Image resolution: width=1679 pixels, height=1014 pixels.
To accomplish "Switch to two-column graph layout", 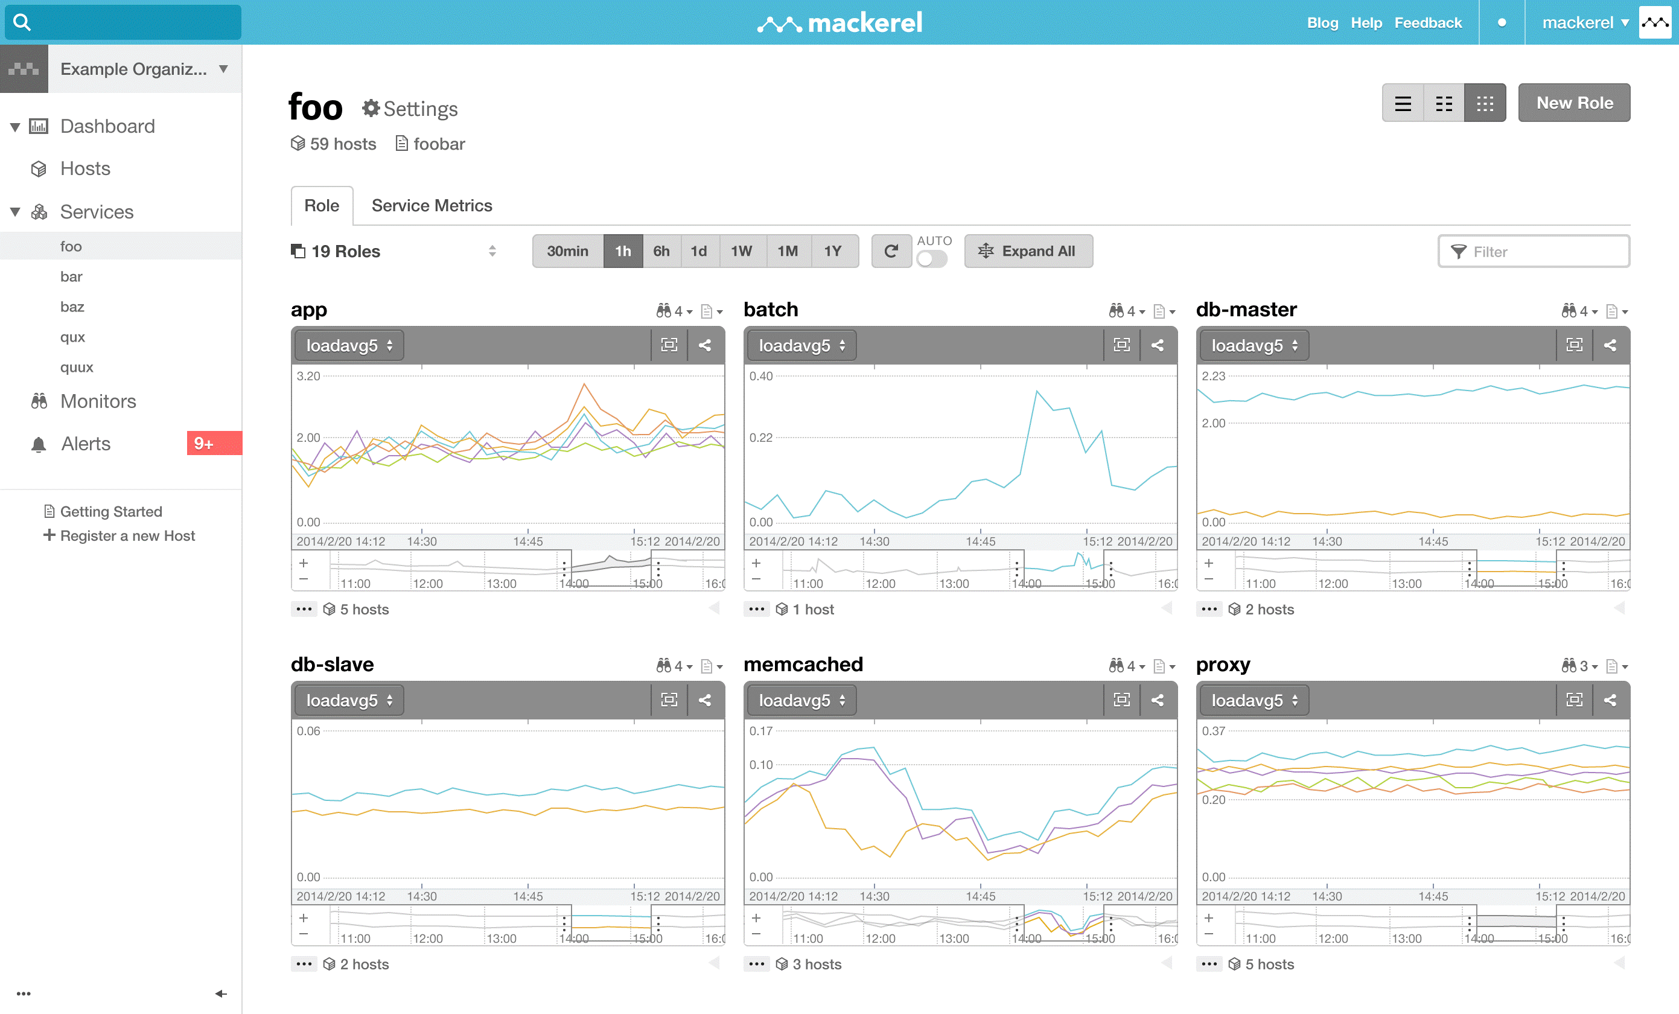I will [x=1444, y=103].
